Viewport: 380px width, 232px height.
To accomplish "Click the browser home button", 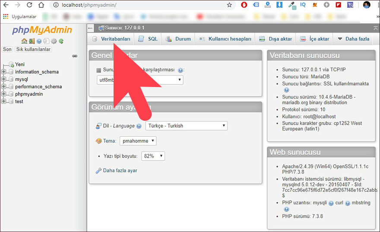I will [41, 5].
